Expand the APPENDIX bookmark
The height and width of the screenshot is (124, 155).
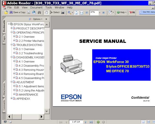click(x=11, y=98)
